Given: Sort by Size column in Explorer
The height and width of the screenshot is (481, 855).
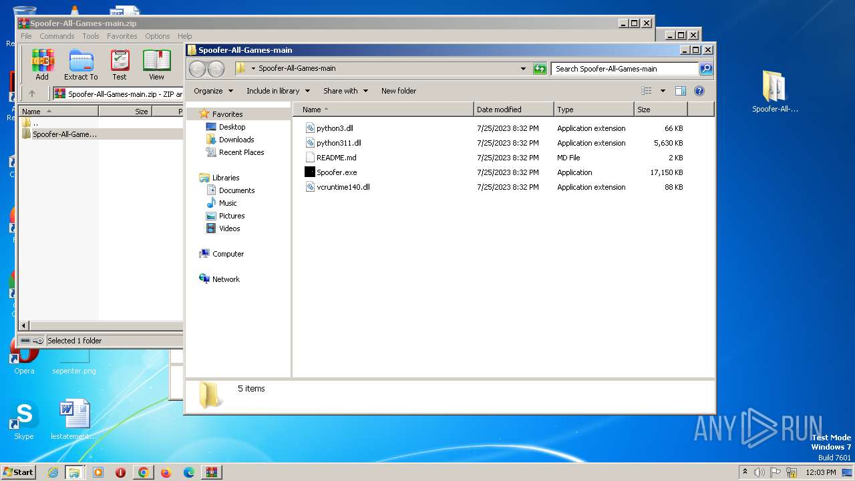Looking at the screenshot, I should tap(661, 110).
